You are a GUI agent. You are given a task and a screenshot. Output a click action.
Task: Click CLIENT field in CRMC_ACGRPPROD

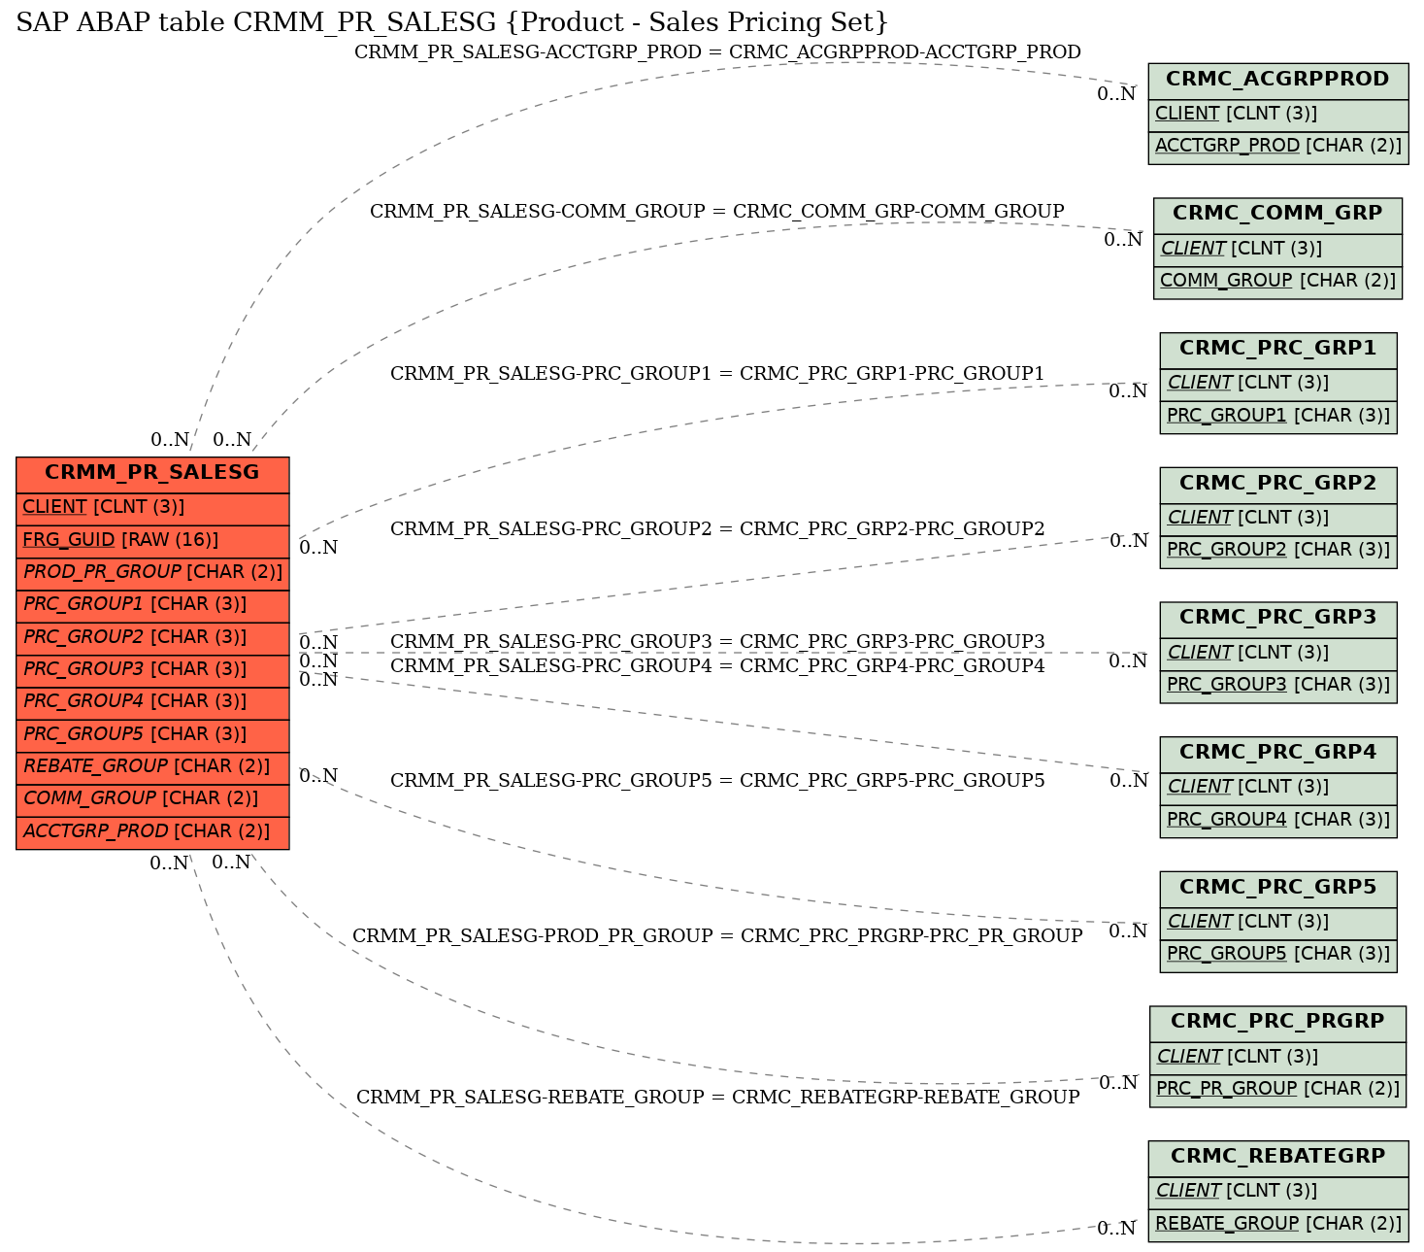point(1277,115)
